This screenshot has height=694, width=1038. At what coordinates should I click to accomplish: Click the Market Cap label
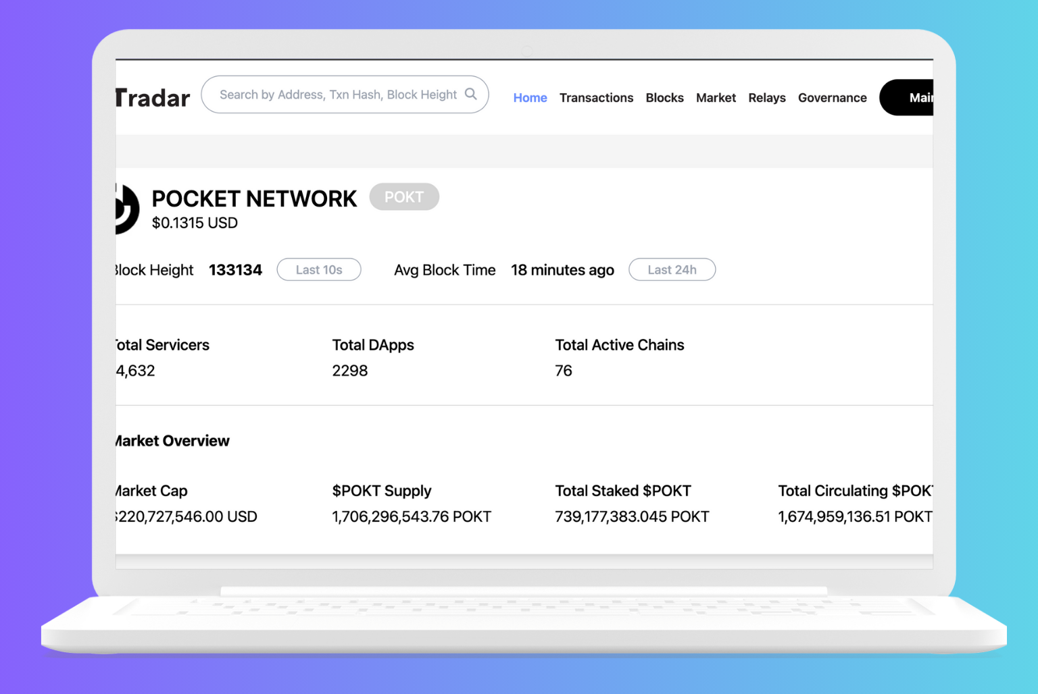point(151,491)
